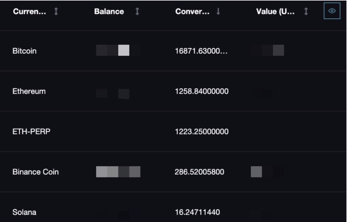347x222 pixels.
Task: Click the Value (USD) sort icon
Action: [305, 12]
